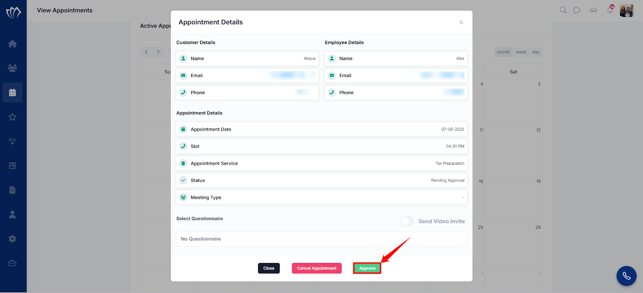This screenshot has height=293, width=643.
Task: Click the Sat column header in calendar
Action: (x=513, y=72)
